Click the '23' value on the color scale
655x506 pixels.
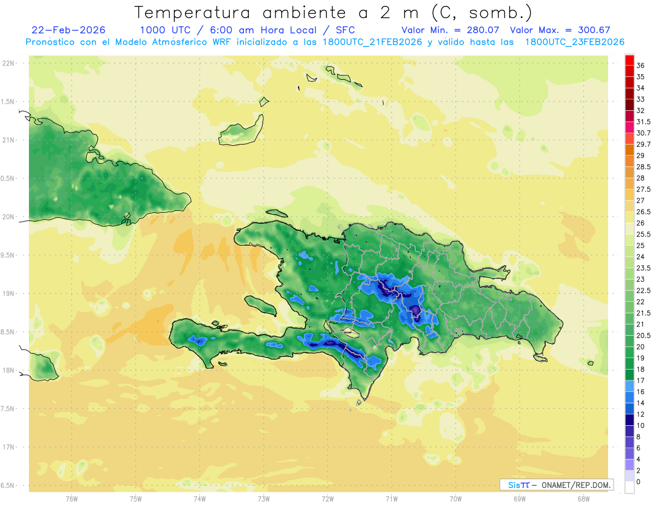coord(641,279)
